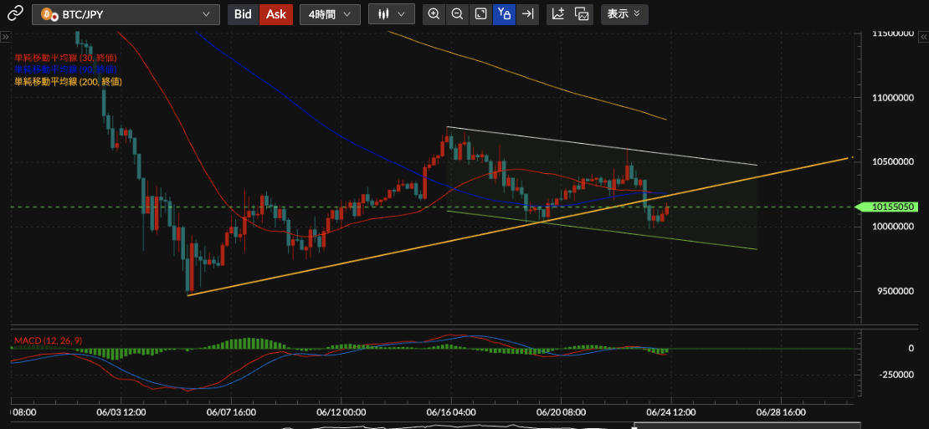Open the add indicator chart icon
Image resolution: width=929 pixels, height=429 pixels.
(558, 13)
